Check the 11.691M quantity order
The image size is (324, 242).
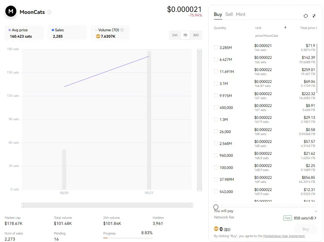tap(216, 72)
